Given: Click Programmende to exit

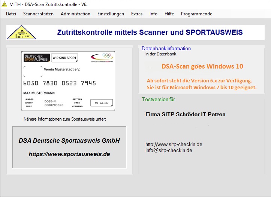Looking at the screenshot, I should tap(196, 14).
